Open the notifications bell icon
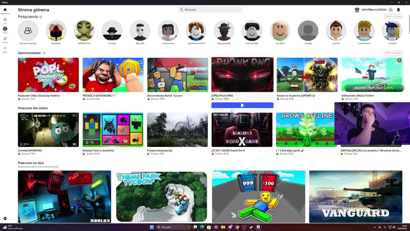The height and width of the screenshot is (231, 410). click(398, 10)
